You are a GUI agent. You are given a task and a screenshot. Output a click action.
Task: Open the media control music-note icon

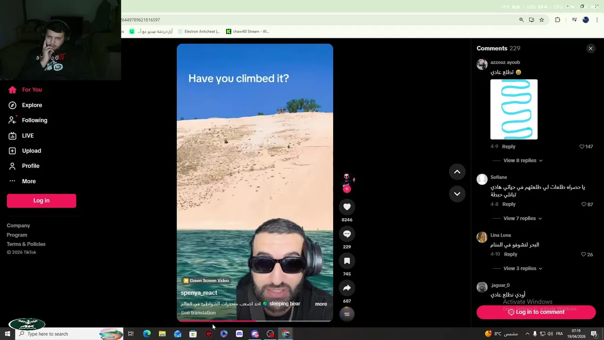[574, 20]
